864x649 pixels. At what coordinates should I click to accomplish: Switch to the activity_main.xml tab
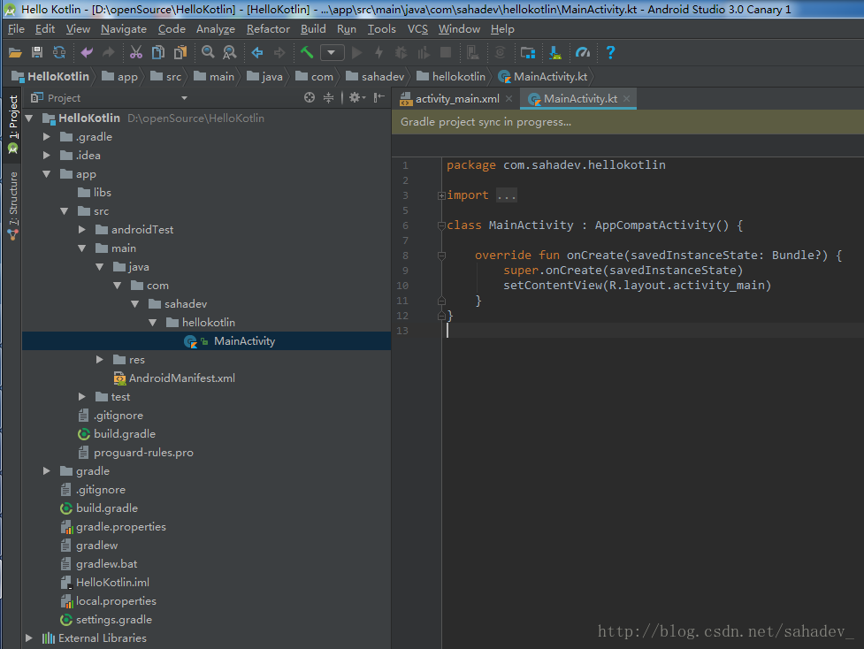point(457,99)
